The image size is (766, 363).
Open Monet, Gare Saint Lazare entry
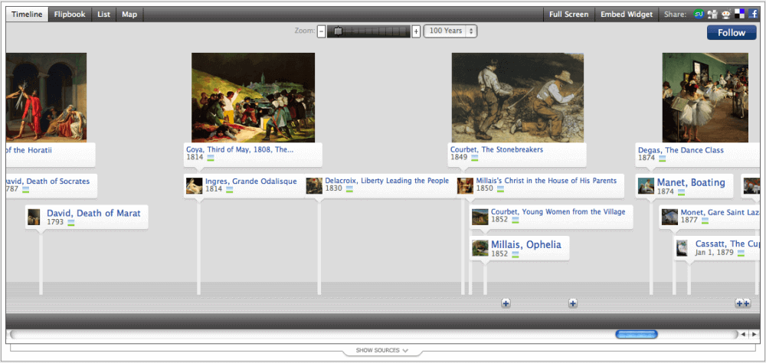click(719, 213)
